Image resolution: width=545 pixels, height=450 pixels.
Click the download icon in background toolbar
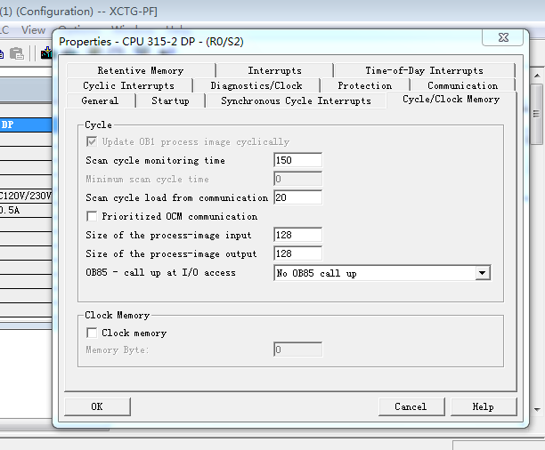[46, 53]
